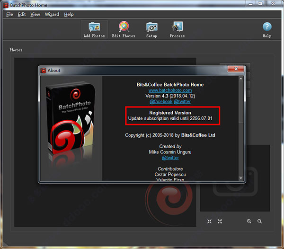The width and height of the screenshot is (284, 249).
Task: Close the About dialog
Action: pos(236,69)
